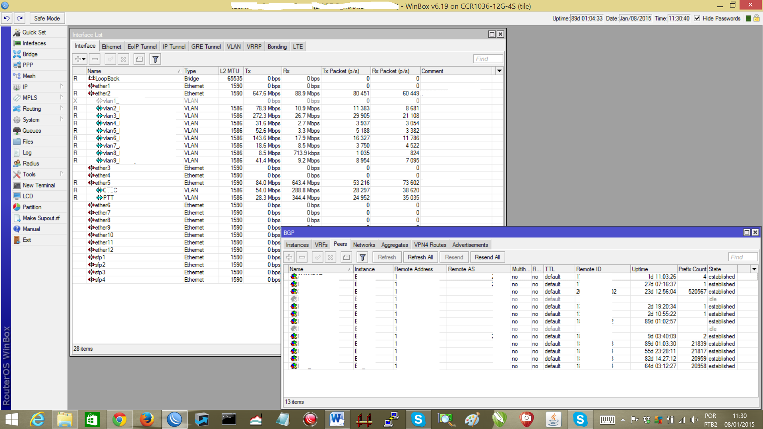Open Add interface dropdown plus button
The image size is (763, 429).
[x=80, y=59]
